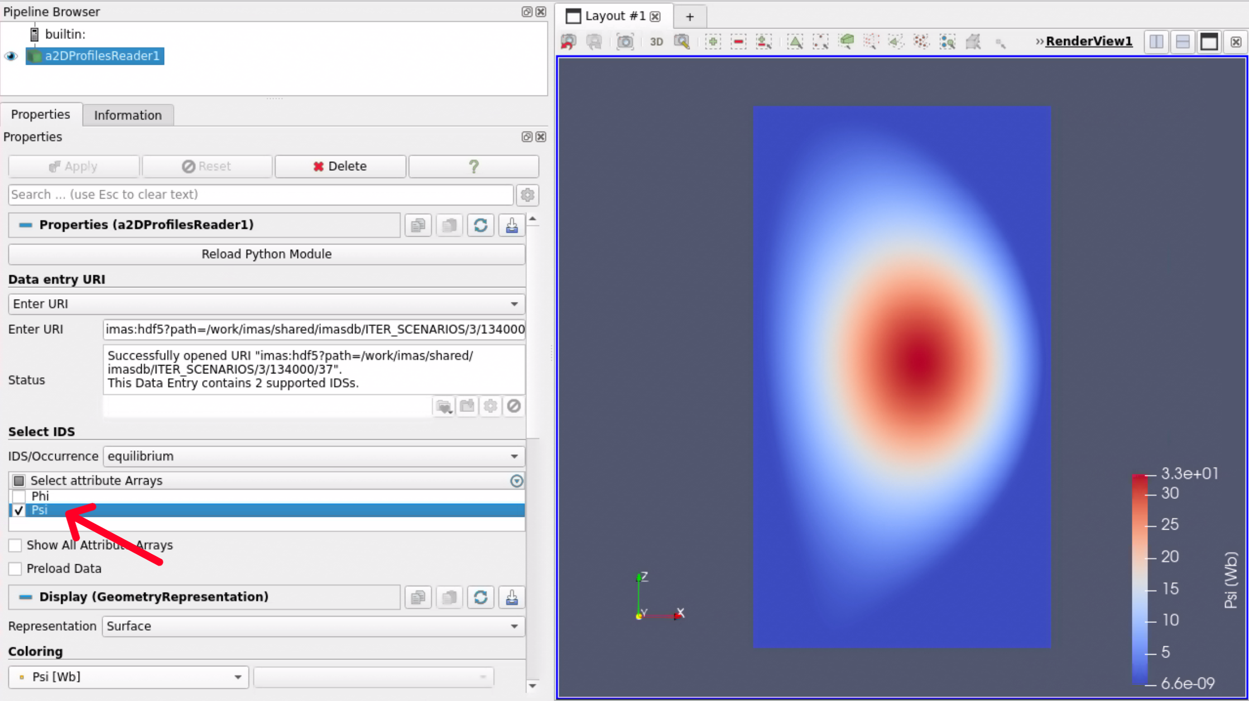Copy Properties section settings icon
The height and width of the screenshot is (701, 1249).
418,225
